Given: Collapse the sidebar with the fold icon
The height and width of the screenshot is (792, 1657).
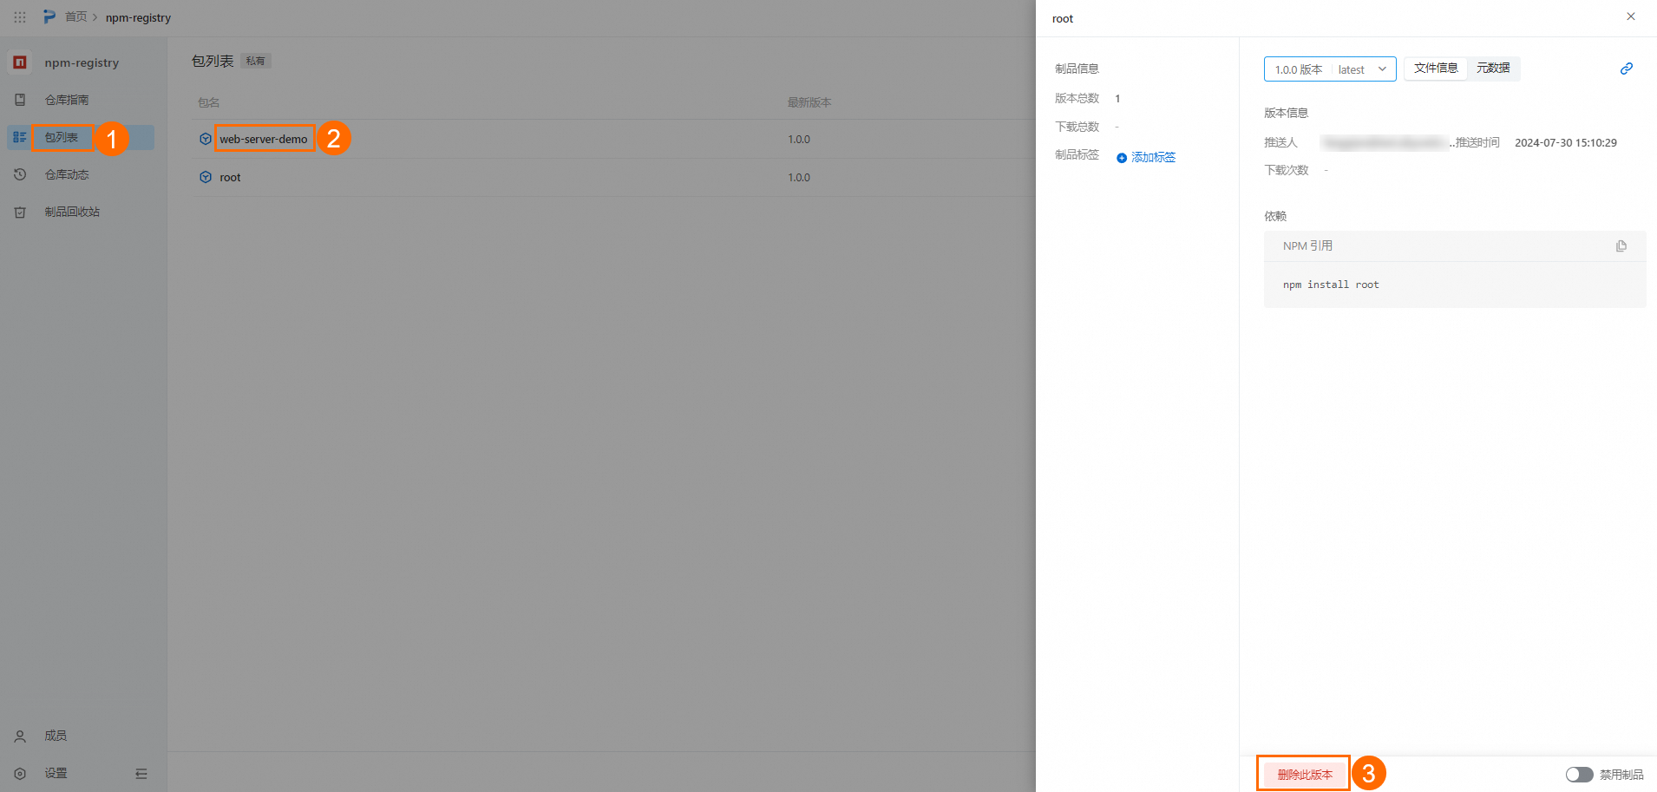Looking at the screenshot, I should (141, 774).
